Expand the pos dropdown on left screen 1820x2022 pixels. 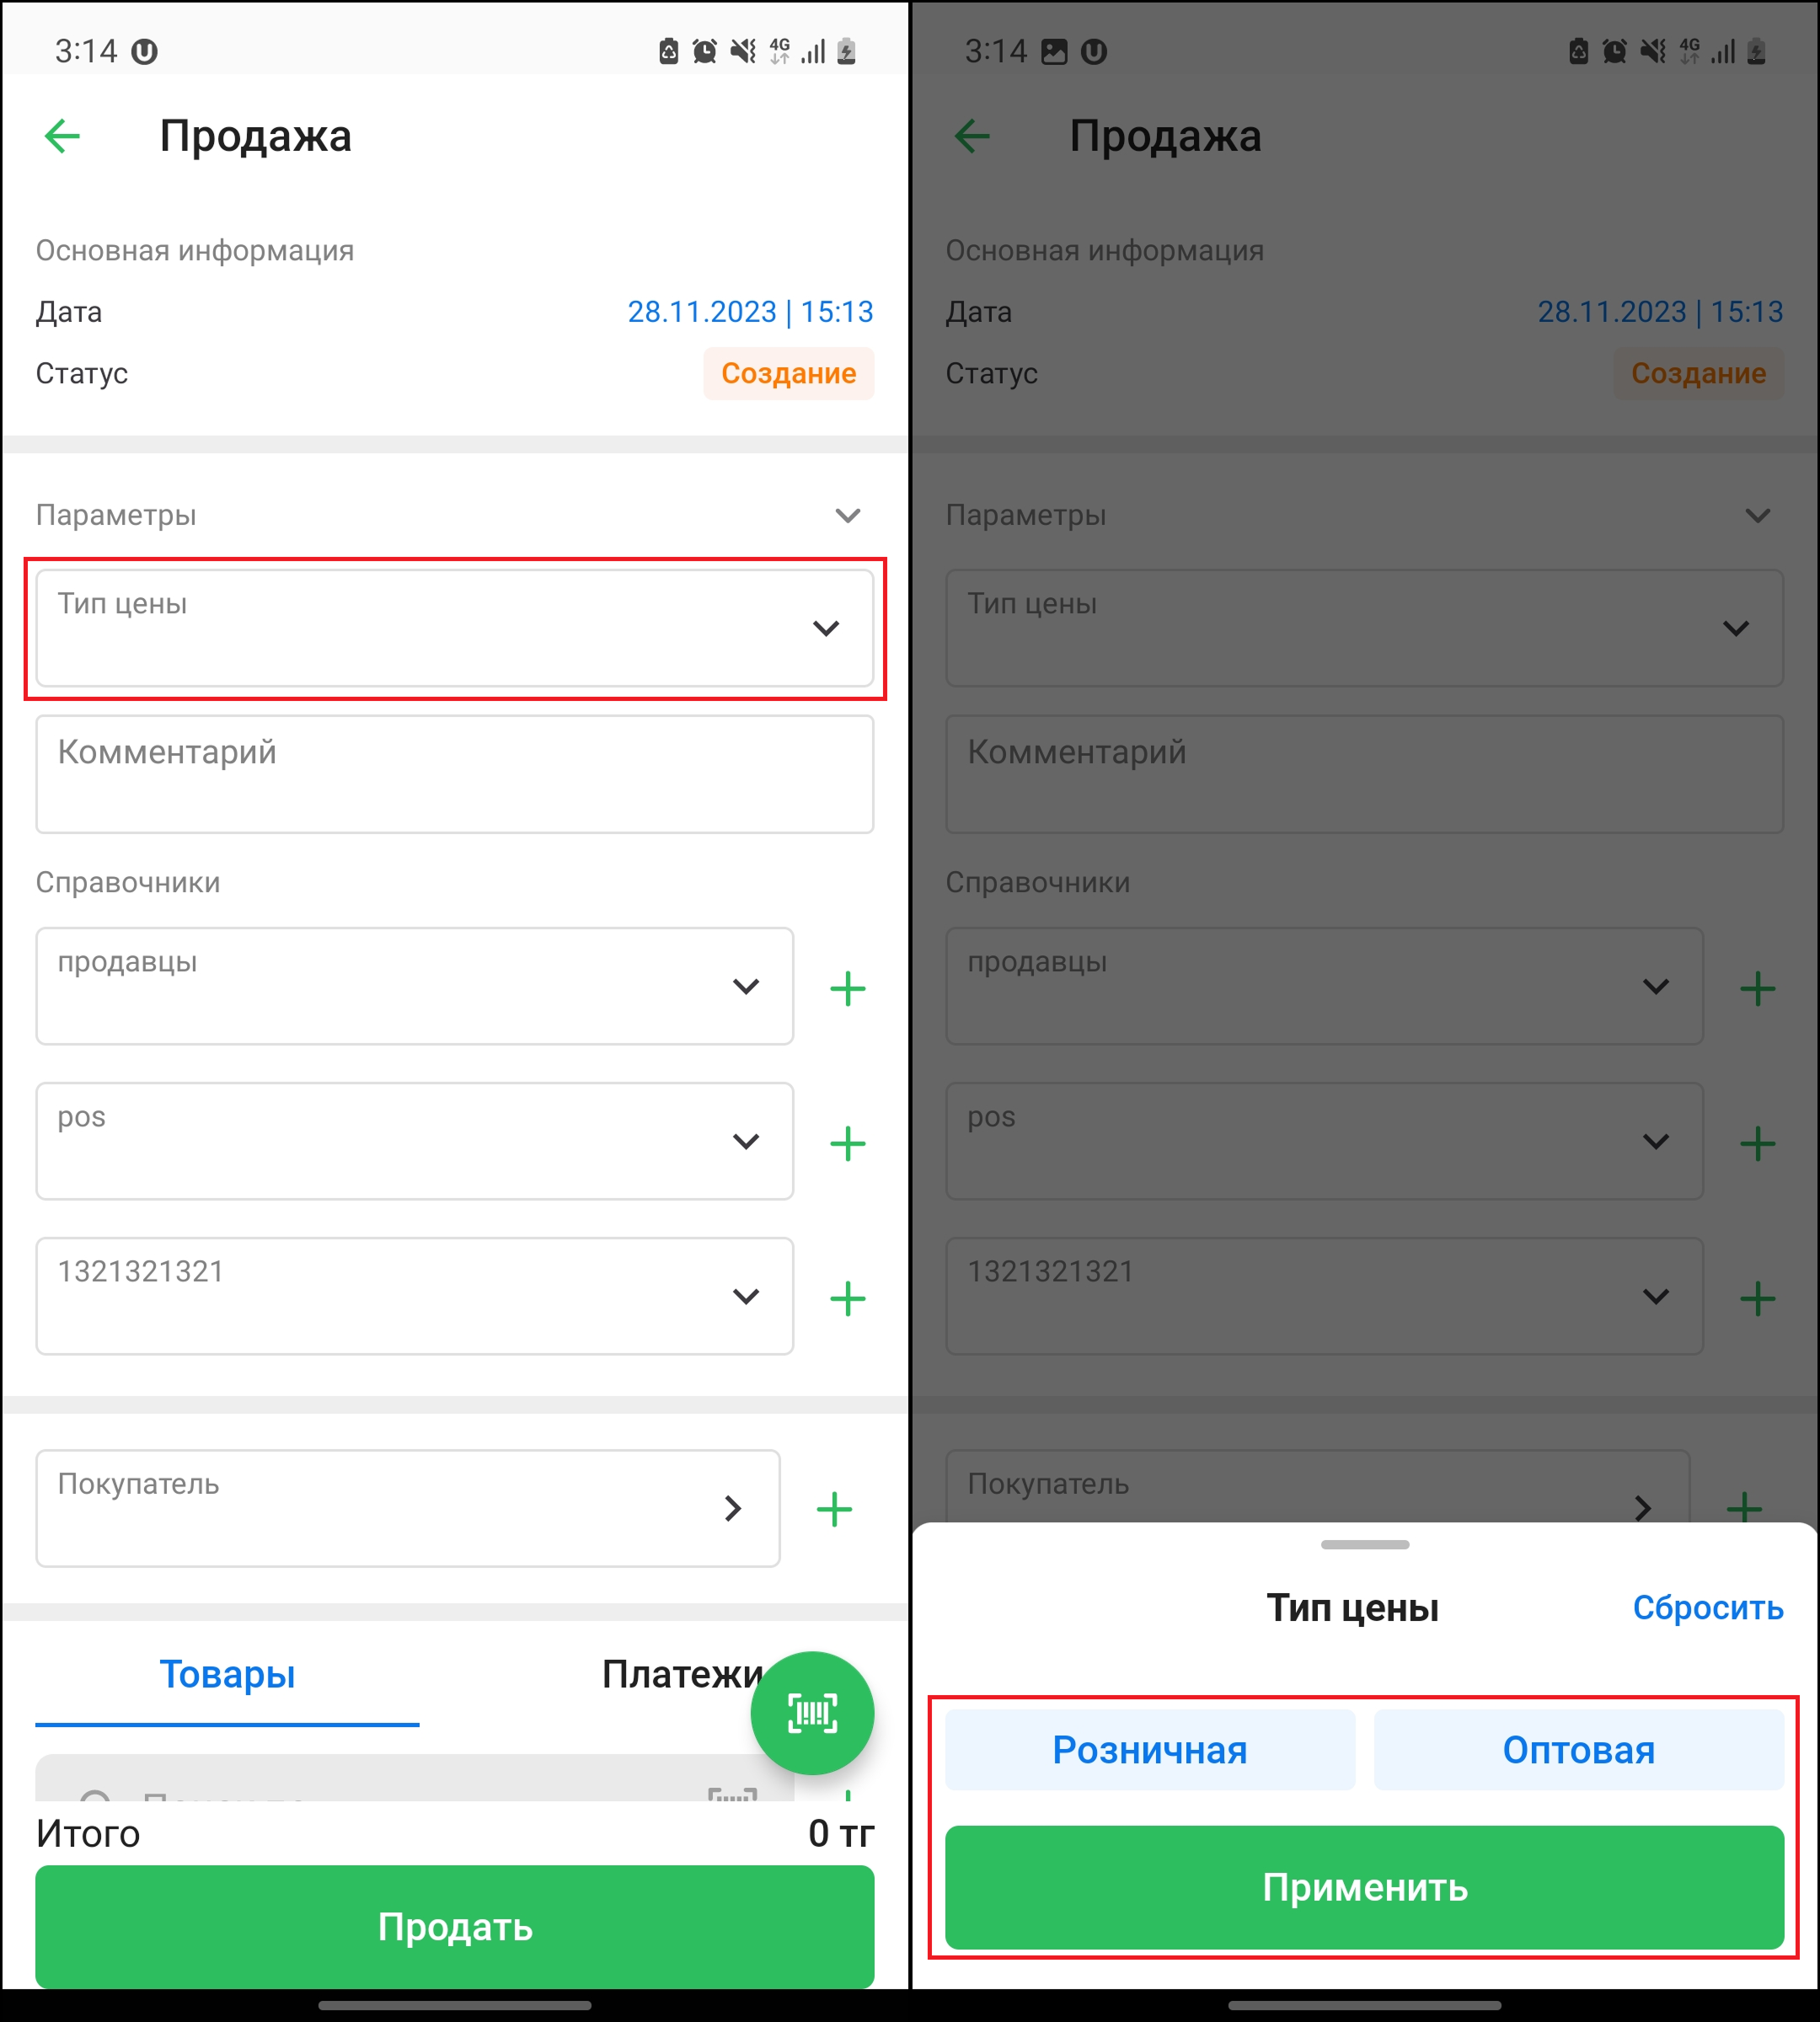415,1141
